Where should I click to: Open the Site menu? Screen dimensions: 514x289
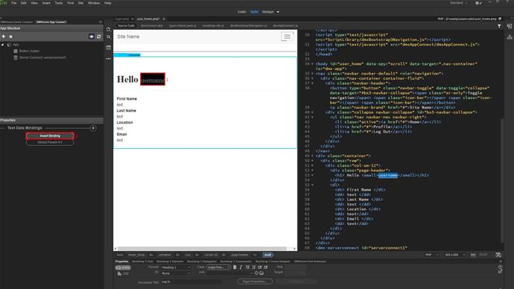(80, 3)
